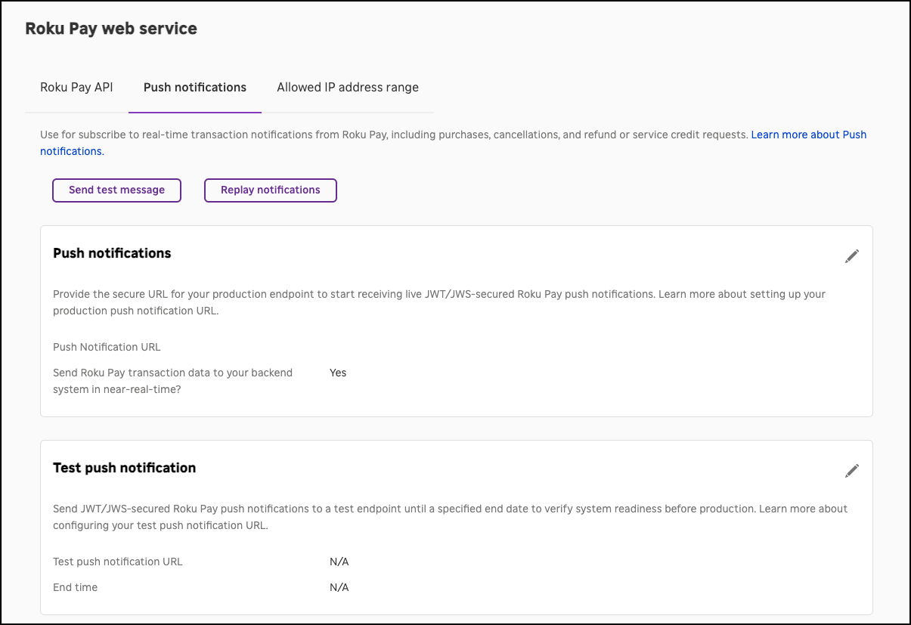Viewport: 911px width, 625px height.
Task: Click the Push Notification URL label
Action: (107, 347)
